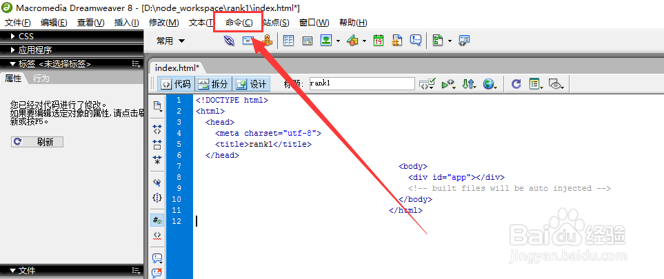This screenshot has width=664, height=279.
Task: Open the 帮助(H) menu
Action: [x=353, y=23]
